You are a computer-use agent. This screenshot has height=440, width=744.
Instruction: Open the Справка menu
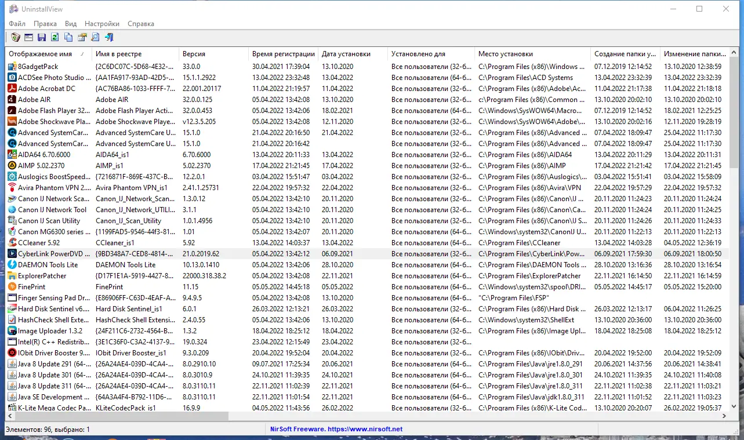click(141, 24)
